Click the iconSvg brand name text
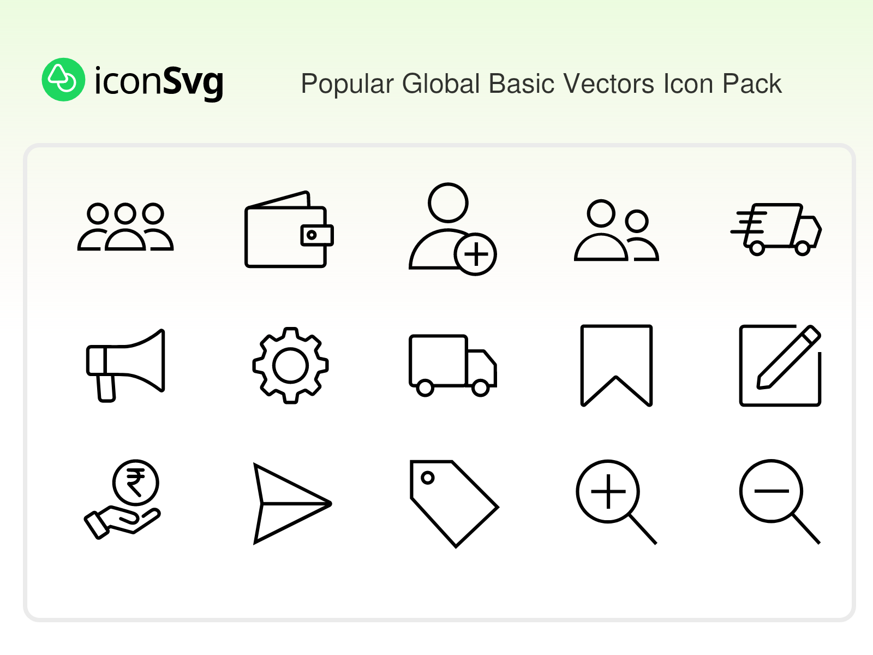The image size is (873, 655). (x=159, y=82)
